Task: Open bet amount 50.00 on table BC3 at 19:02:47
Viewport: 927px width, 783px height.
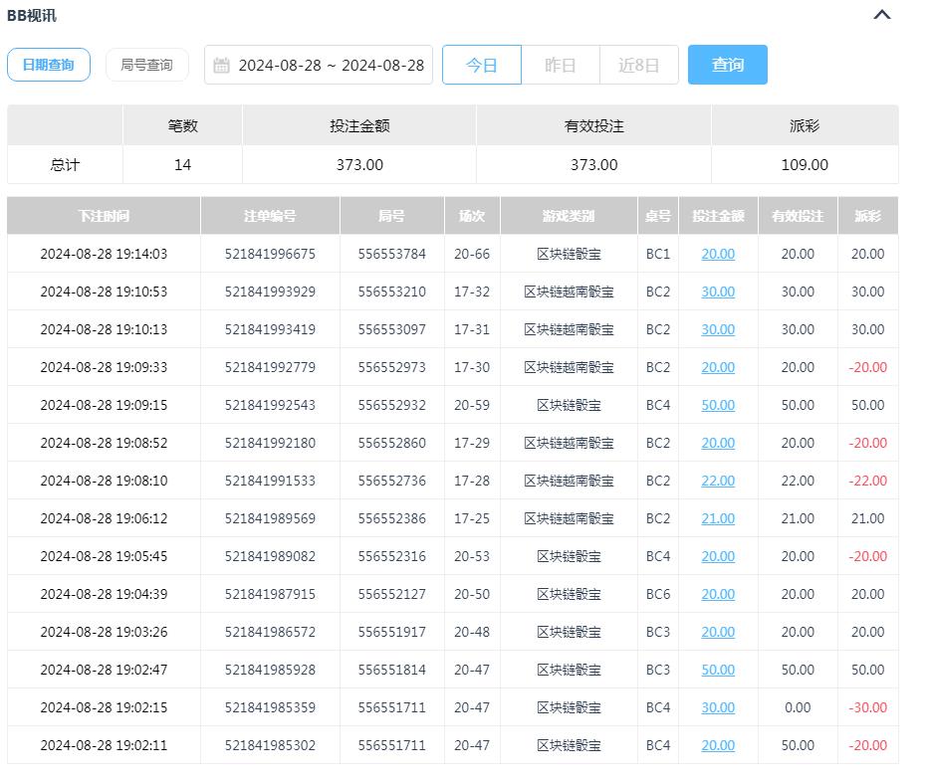Action: (x=717, y=670)
